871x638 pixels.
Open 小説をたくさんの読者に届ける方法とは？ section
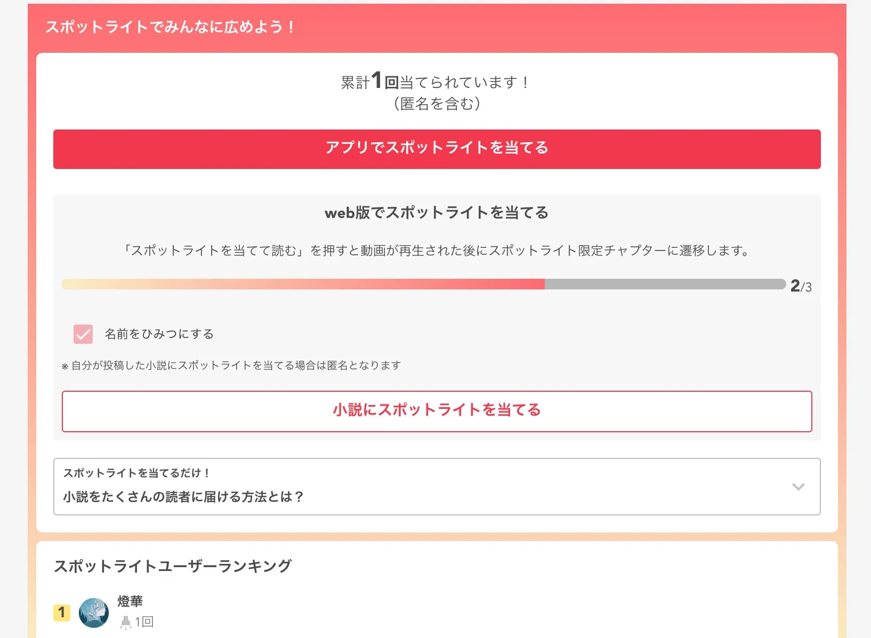click(183, 497)
